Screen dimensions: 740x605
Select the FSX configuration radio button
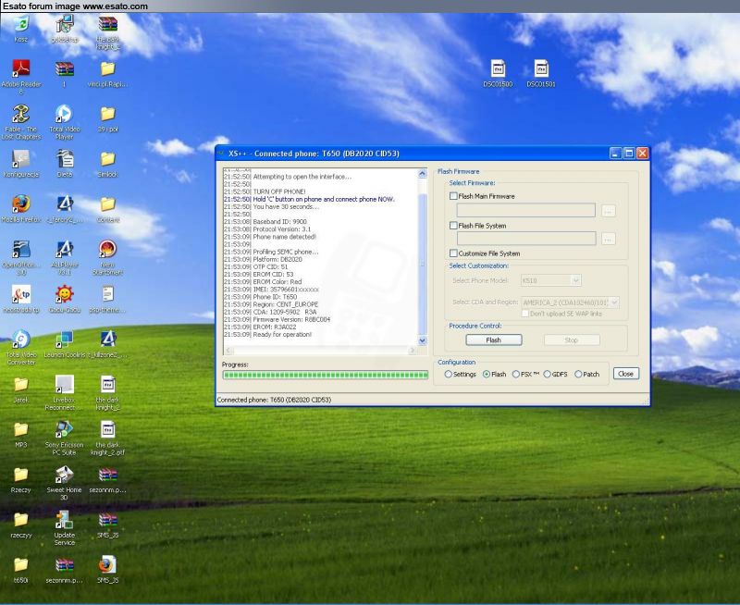click(x=516, y=375)
